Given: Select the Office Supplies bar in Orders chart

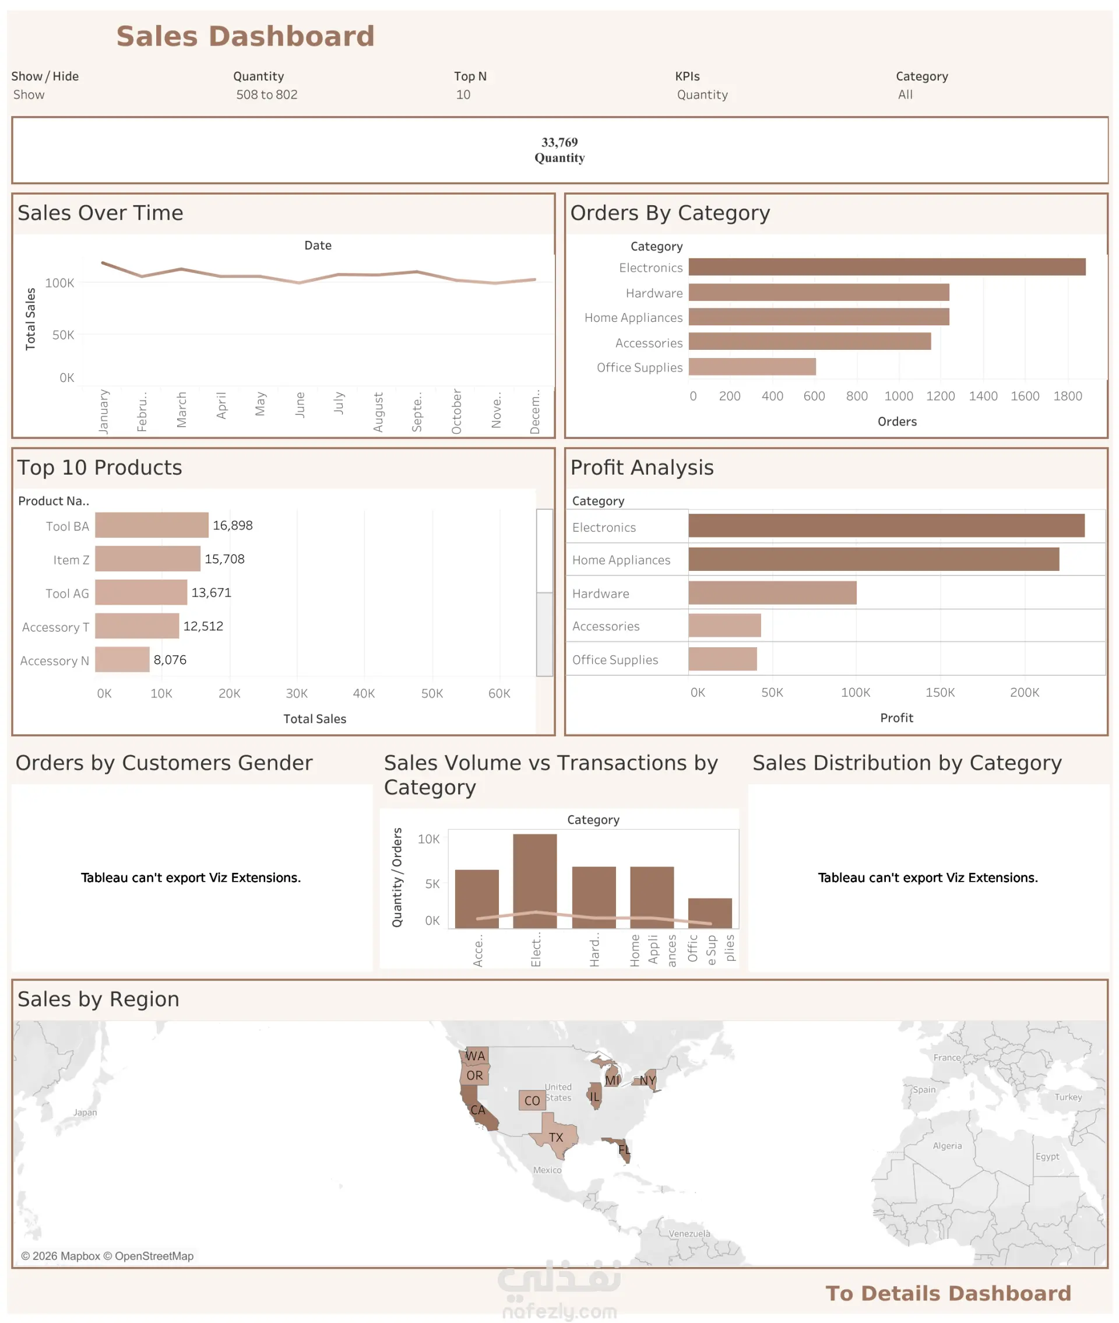Looking at the screenshot, I should 752,367.
